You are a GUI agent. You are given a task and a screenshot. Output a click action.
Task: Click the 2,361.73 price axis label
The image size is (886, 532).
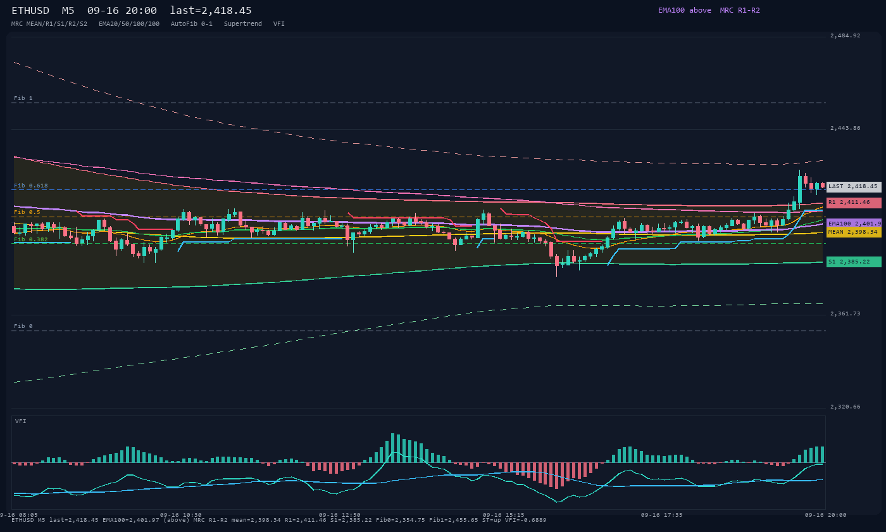(845, 313)
